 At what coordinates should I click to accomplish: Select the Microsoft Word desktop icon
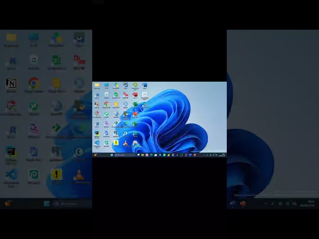(145, 85)
